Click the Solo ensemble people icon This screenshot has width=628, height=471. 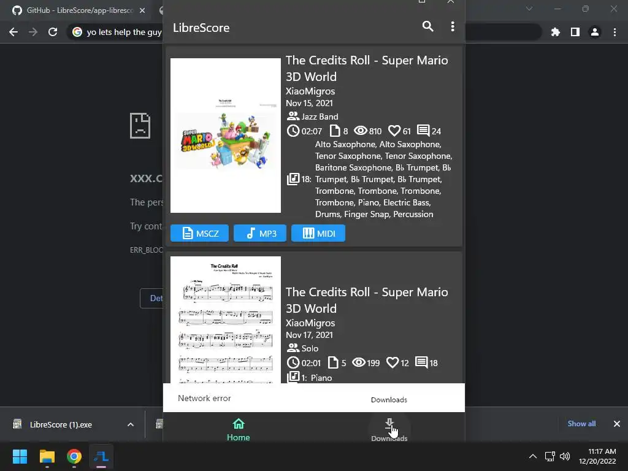click(x=293, y=348)
